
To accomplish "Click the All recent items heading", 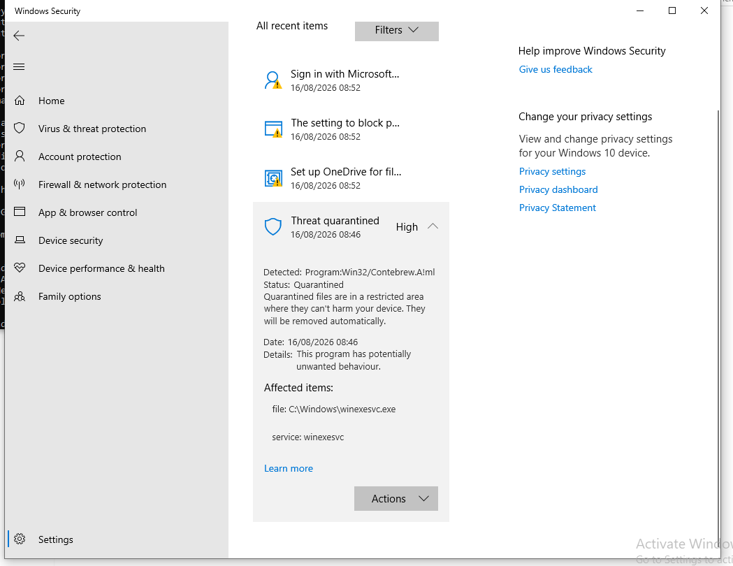I will (x=292, y=26).
